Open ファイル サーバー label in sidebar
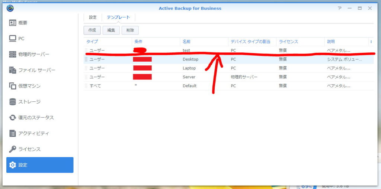 pyautogui.click(x=37, y=70)
